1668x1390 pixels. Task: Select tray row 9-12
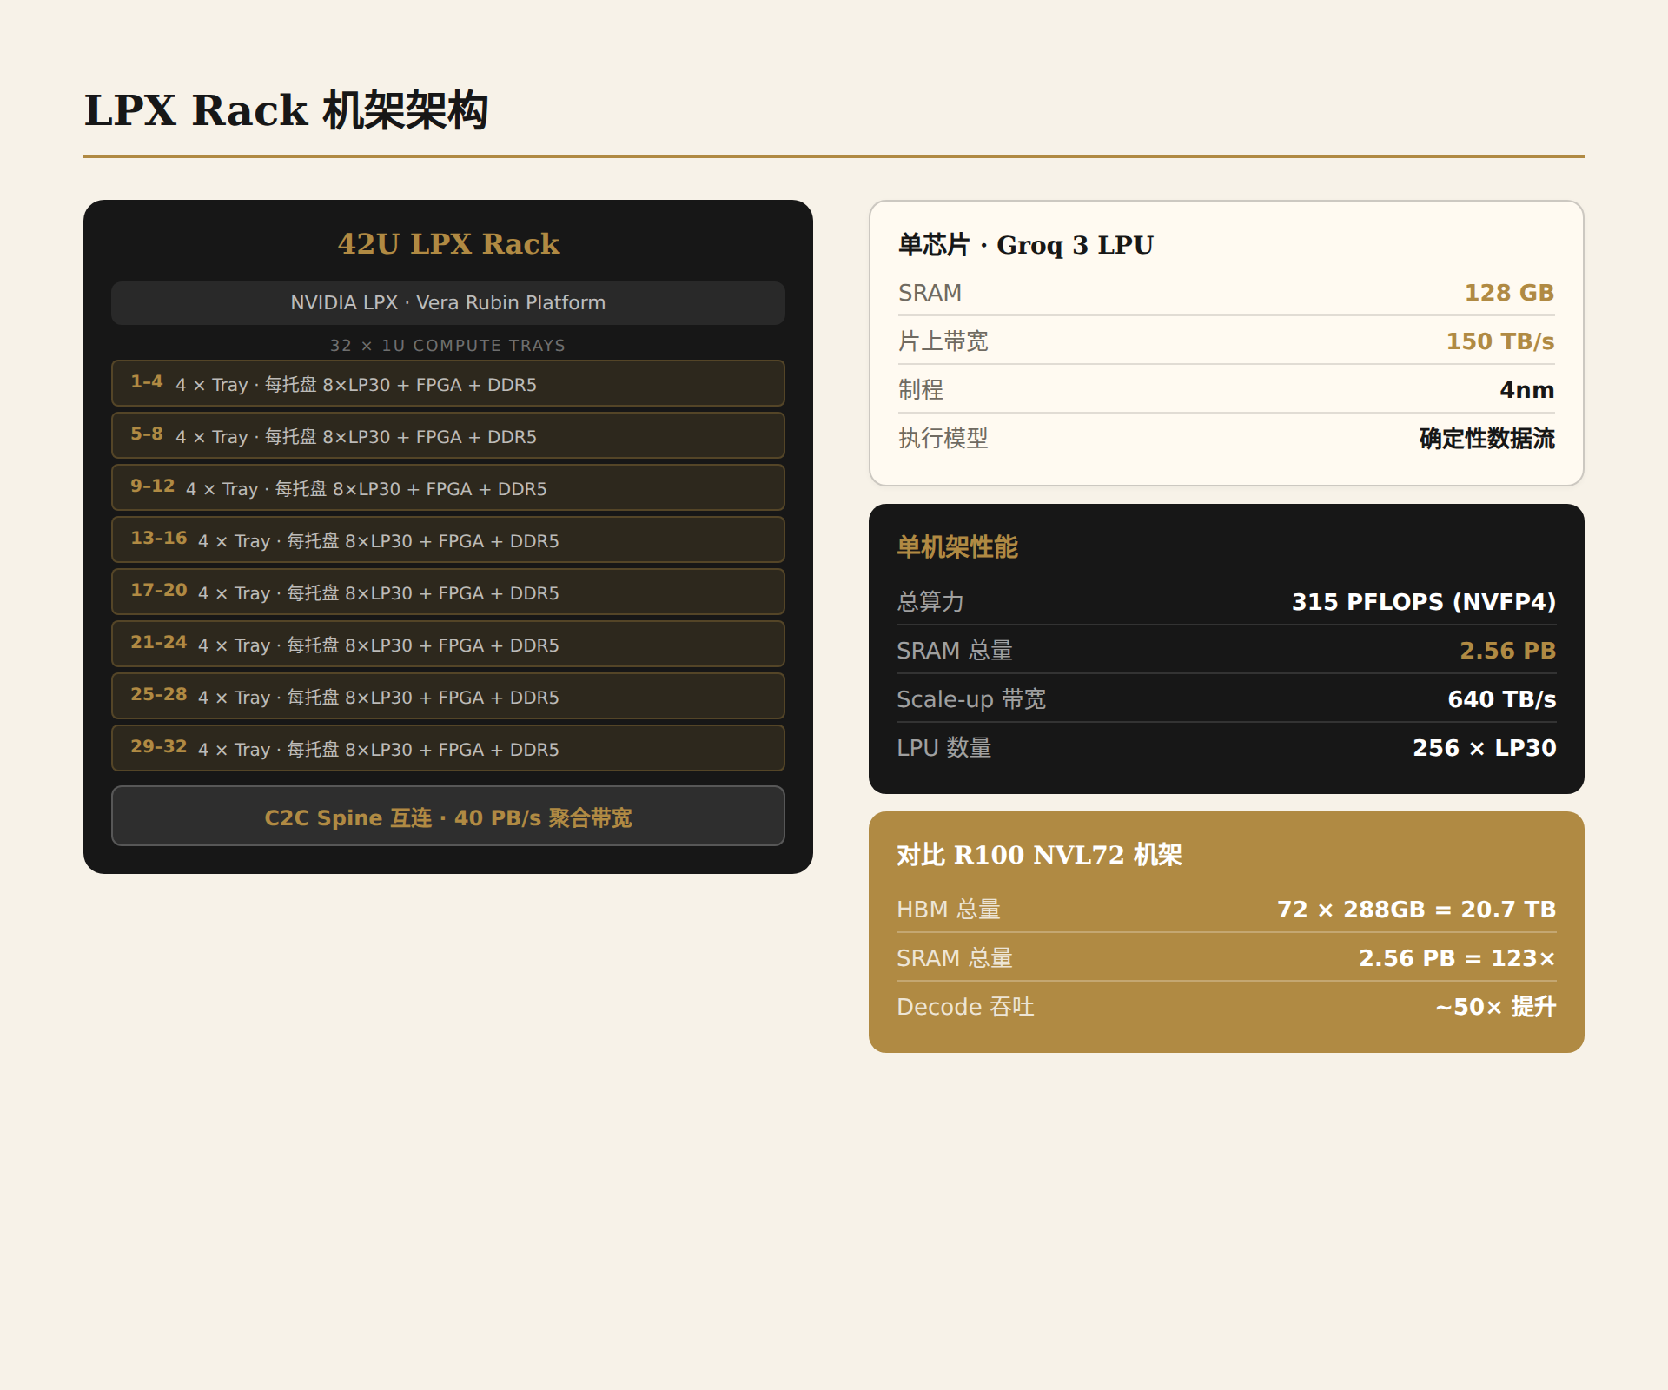pyautogui.click(x=448, y=487)
